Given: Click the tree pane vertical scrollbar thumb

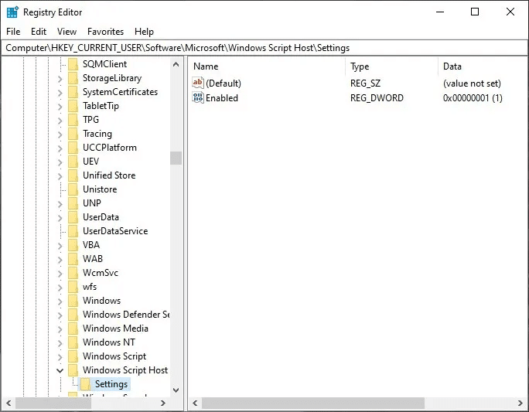Looking at the screenshot, I should pyautogui.click(x=176, y=158).
